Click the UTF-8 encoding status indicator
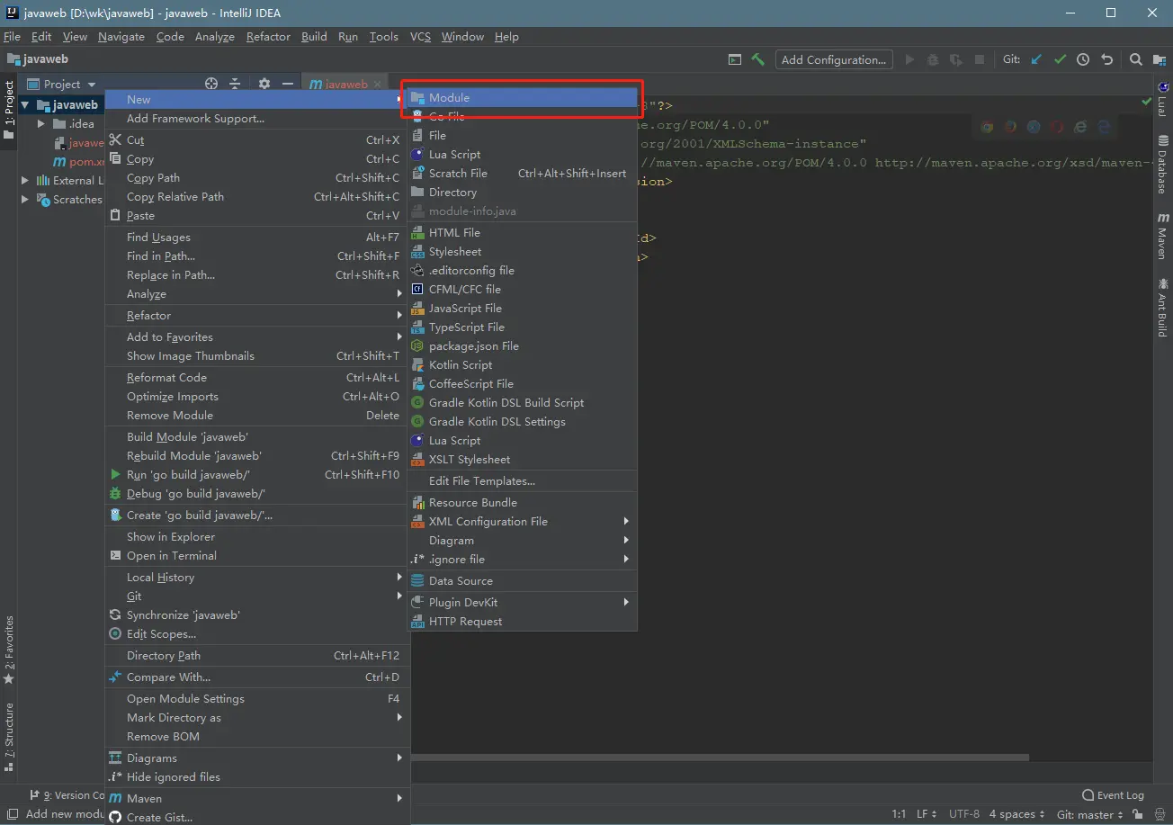The image size is (1173, 825). pos(963,814)
